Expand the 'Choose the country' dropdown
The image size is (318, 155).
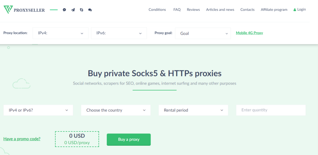[x=116, y=110]
